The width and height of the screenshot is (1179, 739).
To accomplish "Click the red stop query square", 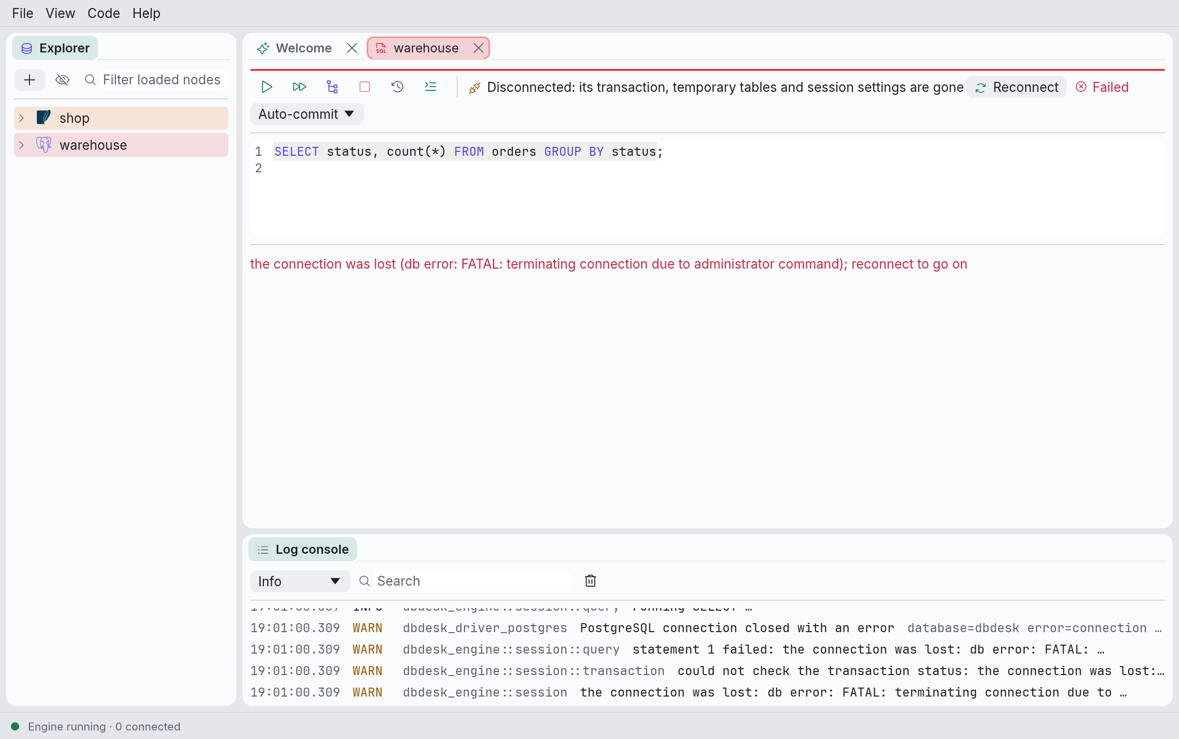I will 365,87.
